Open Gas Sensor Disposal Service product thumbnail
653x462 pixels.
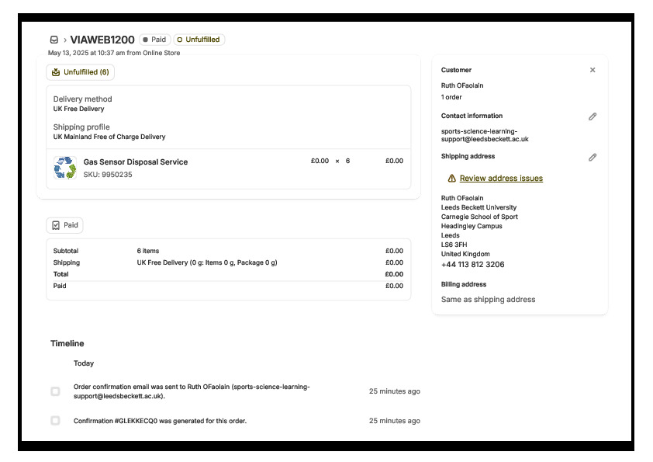tap(64, 168)
